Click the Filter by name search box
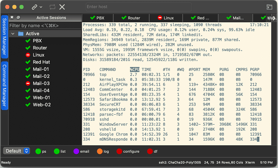Viewport: 278px width, 168px height. point(45,26)
